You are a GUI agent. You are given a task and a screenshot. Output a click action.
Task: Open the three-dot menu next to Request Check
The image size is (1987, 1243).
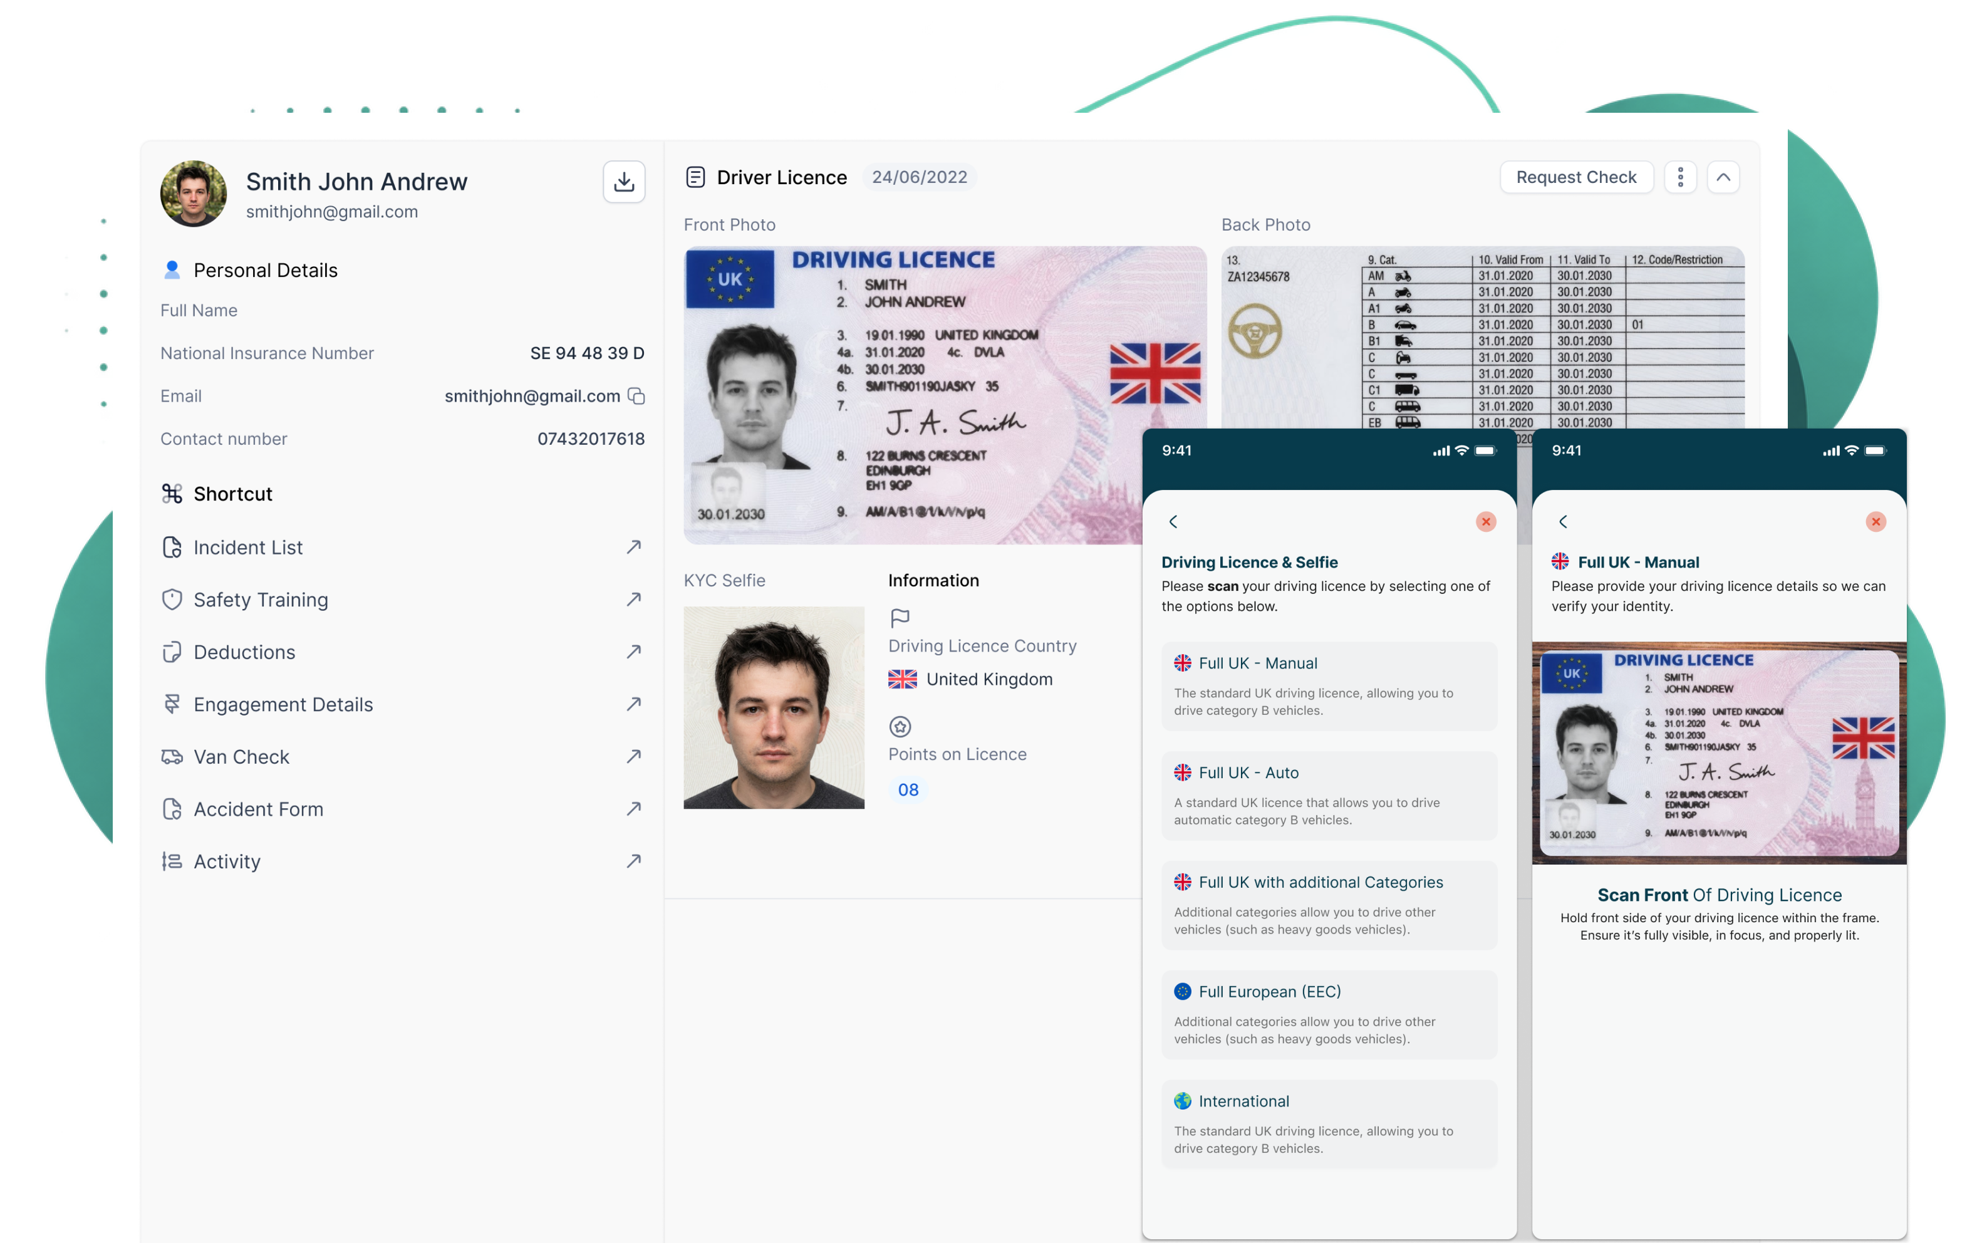[1679, 177]
